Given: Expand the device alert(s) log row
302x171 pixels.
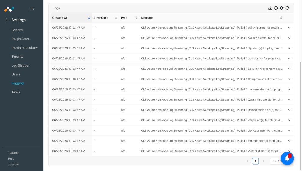Looking at the screenshot, I should 289,130.
